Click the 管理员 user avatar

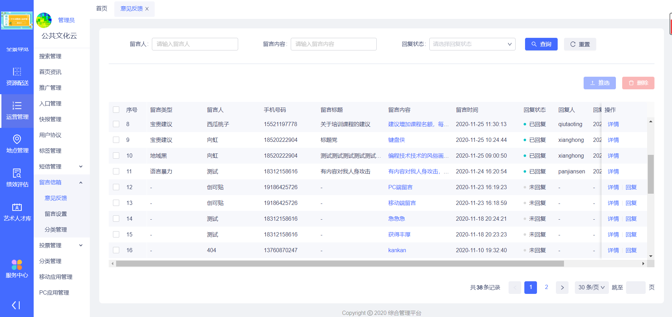[44, 20]
